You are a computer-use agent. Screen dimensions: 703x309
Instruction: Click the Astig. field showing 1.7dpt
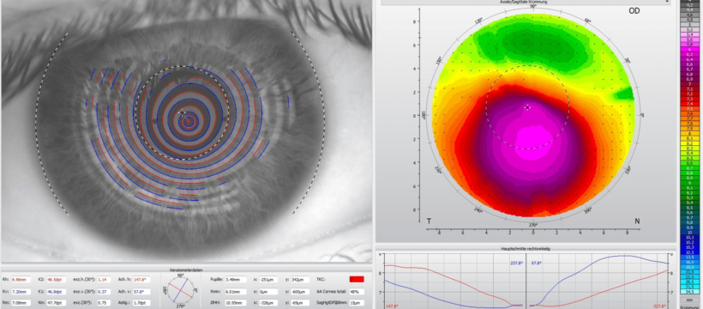tap(141, 303)
